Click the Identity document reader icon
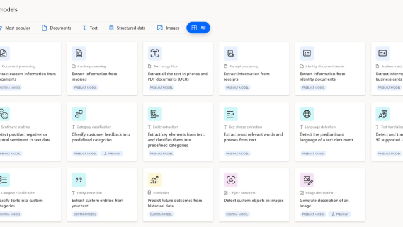The image size is (403, 227). coord(307,53)
